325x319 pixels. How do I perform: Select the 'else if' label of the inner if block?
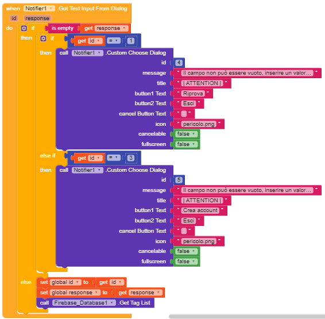(x=48, y=156)
